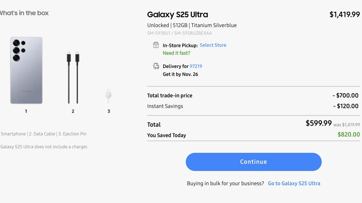Click the "Get it by Nov. 26" text

[x=180, y=74]
